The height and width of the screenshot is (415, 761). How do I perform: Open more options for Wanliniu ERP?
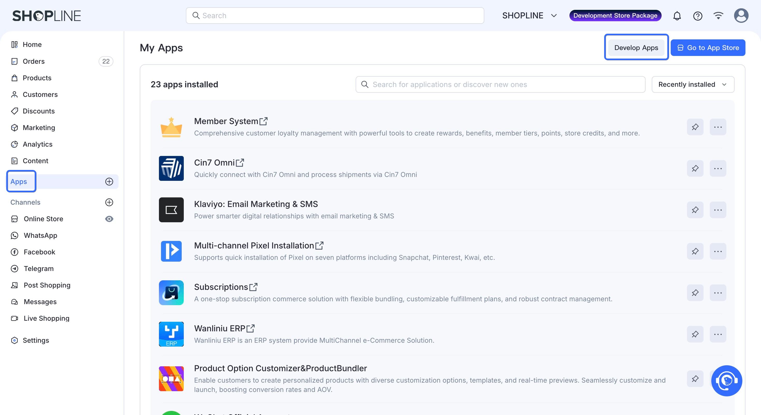click(718, 334)
